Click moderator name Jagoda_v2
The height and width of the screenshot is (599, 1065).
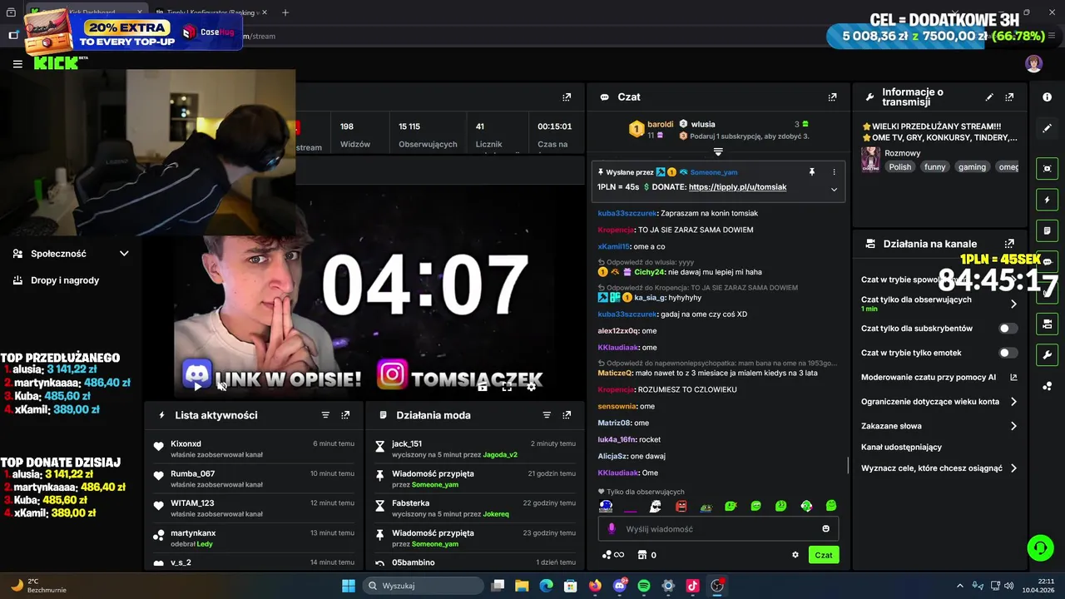500,455
